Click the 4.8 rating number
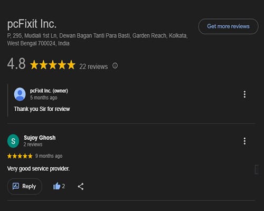This screenshot has height=211, width=264. tap(16, 64)
